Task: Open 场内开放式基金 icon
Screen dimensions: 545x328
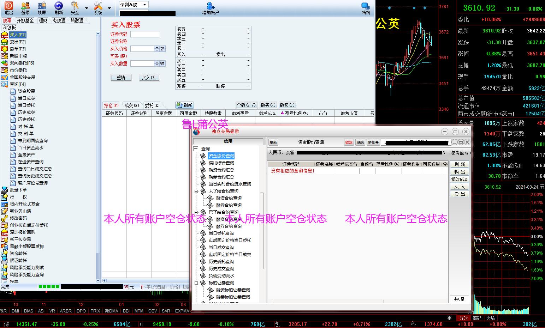Action: point(4,204)
